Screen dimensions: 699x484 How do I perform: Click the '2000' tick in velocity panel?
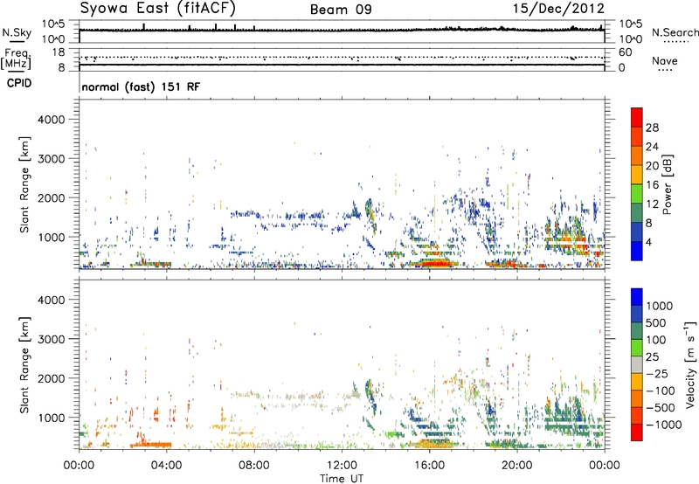click(51, 378)
